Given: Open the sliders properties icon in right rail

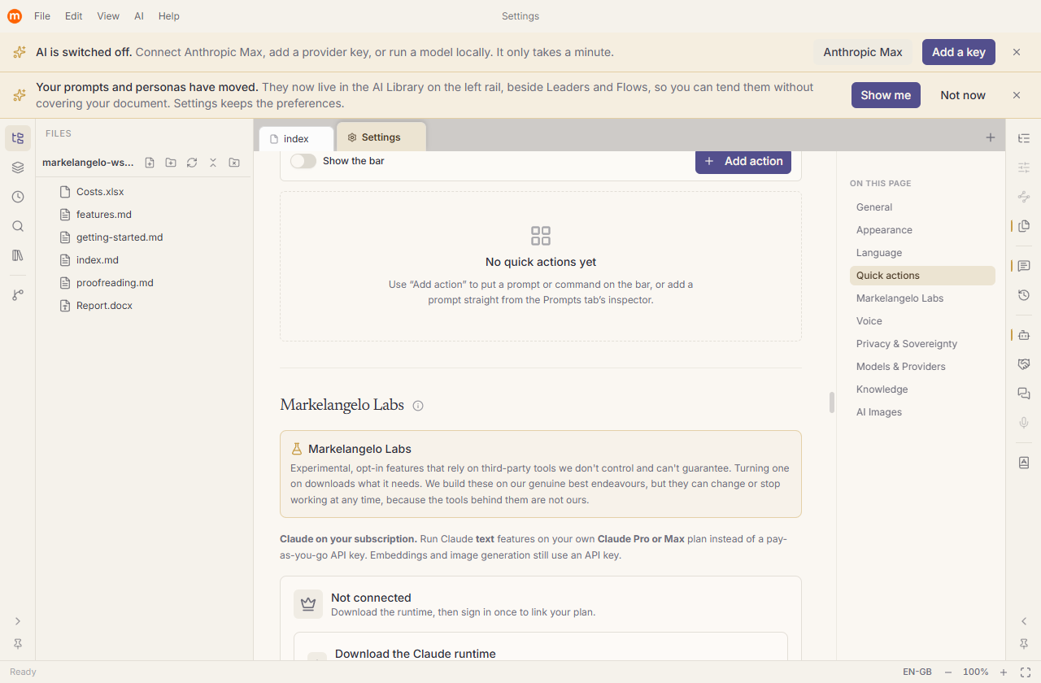Looking at the screenshot, I should [x=1024, y=167].
